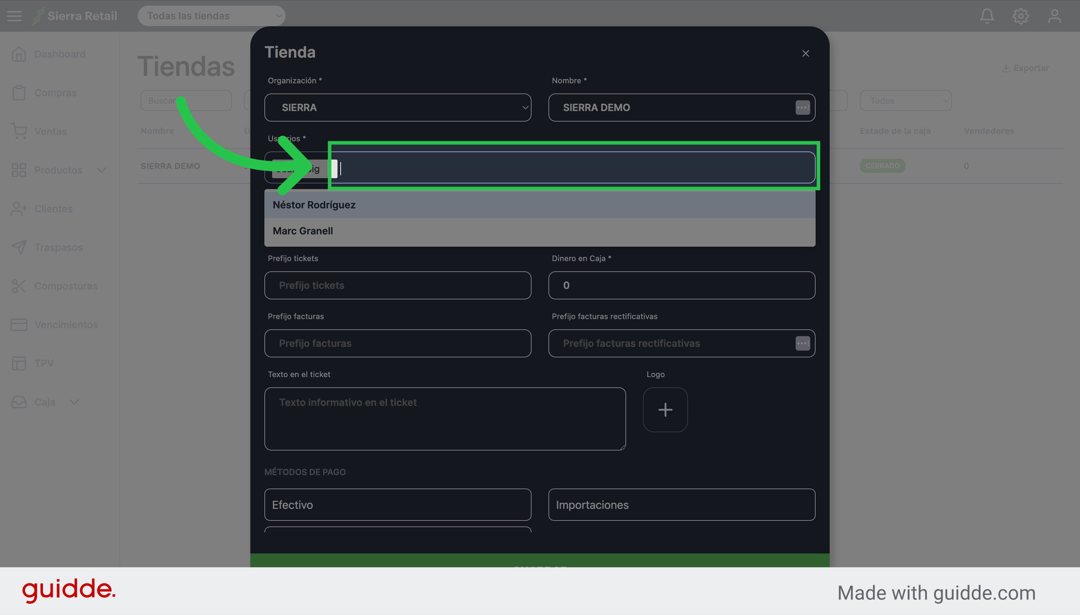
Task: Open the hamburger menu icon
Action: point(14,16)
